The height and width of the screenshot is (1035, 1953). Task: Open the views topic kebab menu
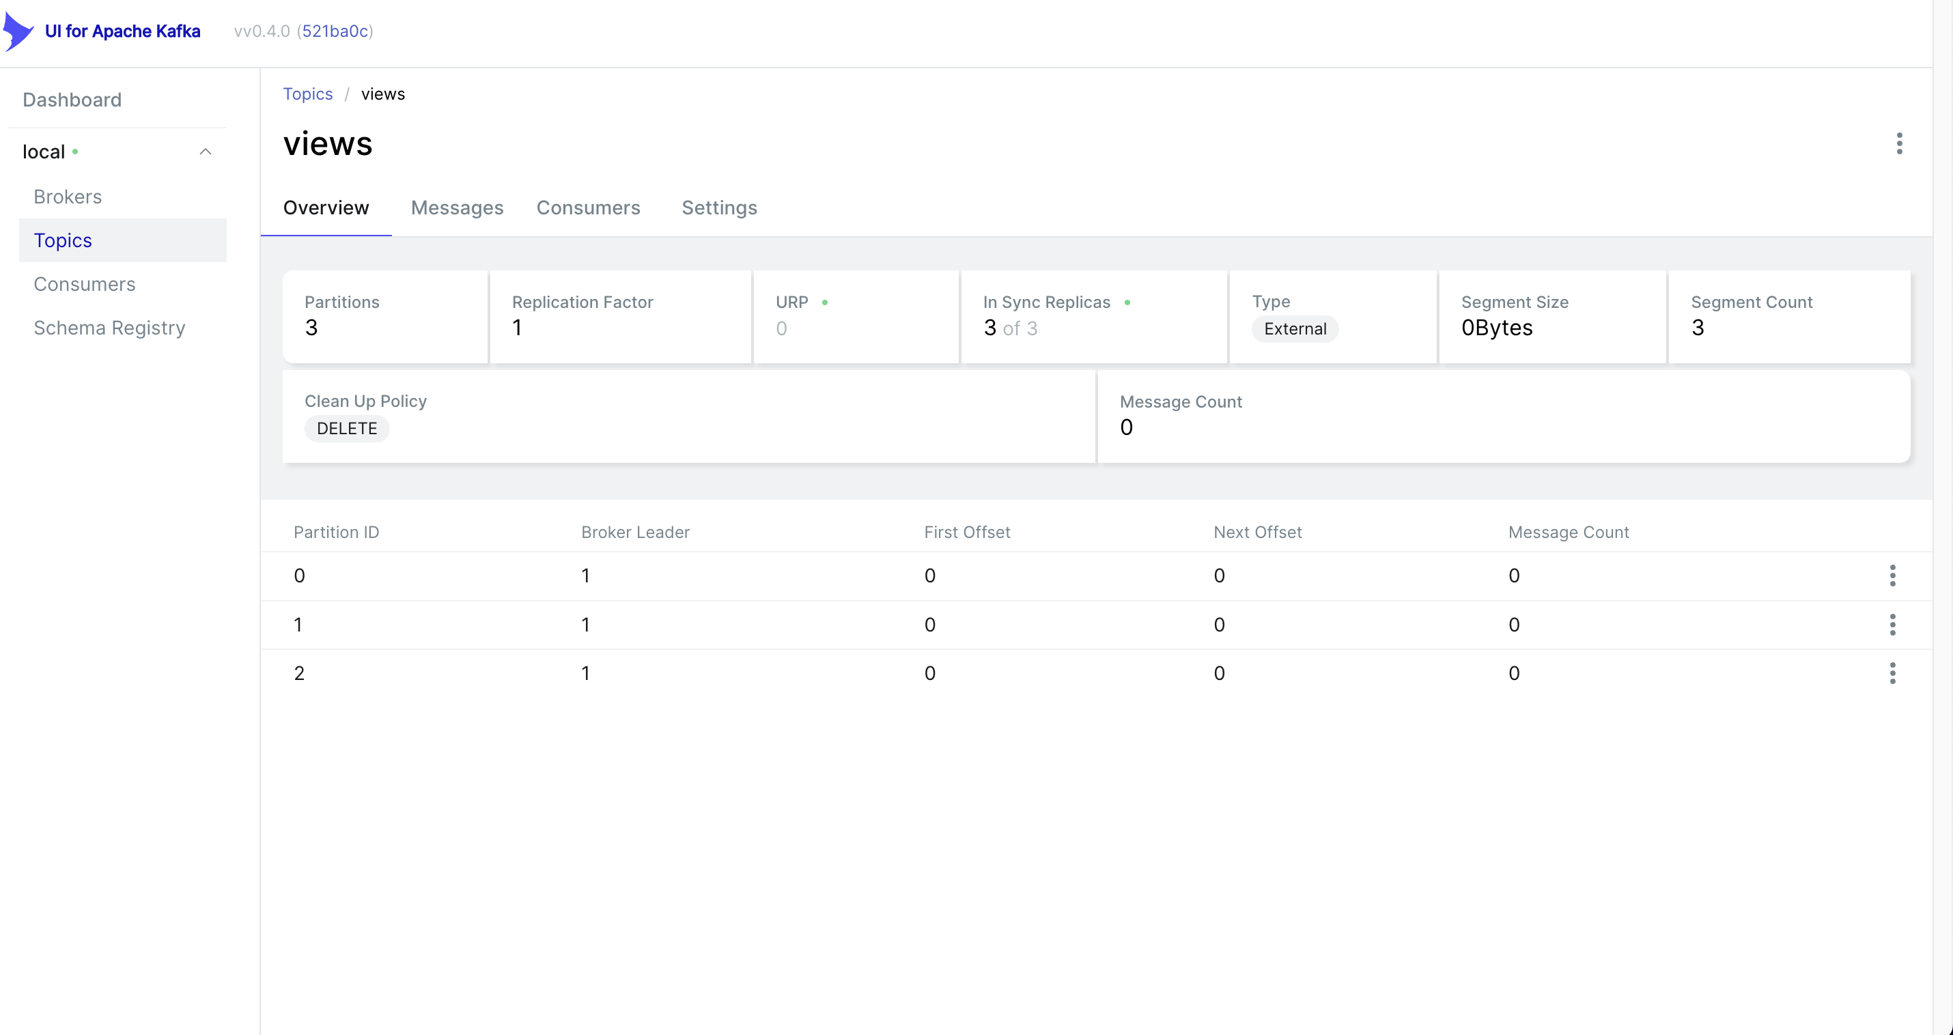tap(1899, 143)
